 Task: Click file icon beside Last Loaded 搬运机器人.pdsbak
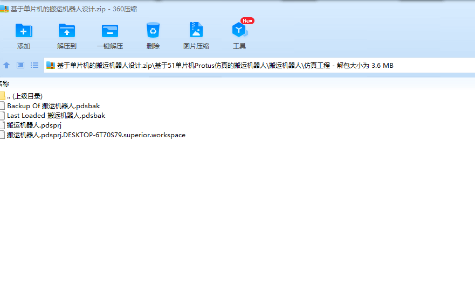(x=2, y=116)
